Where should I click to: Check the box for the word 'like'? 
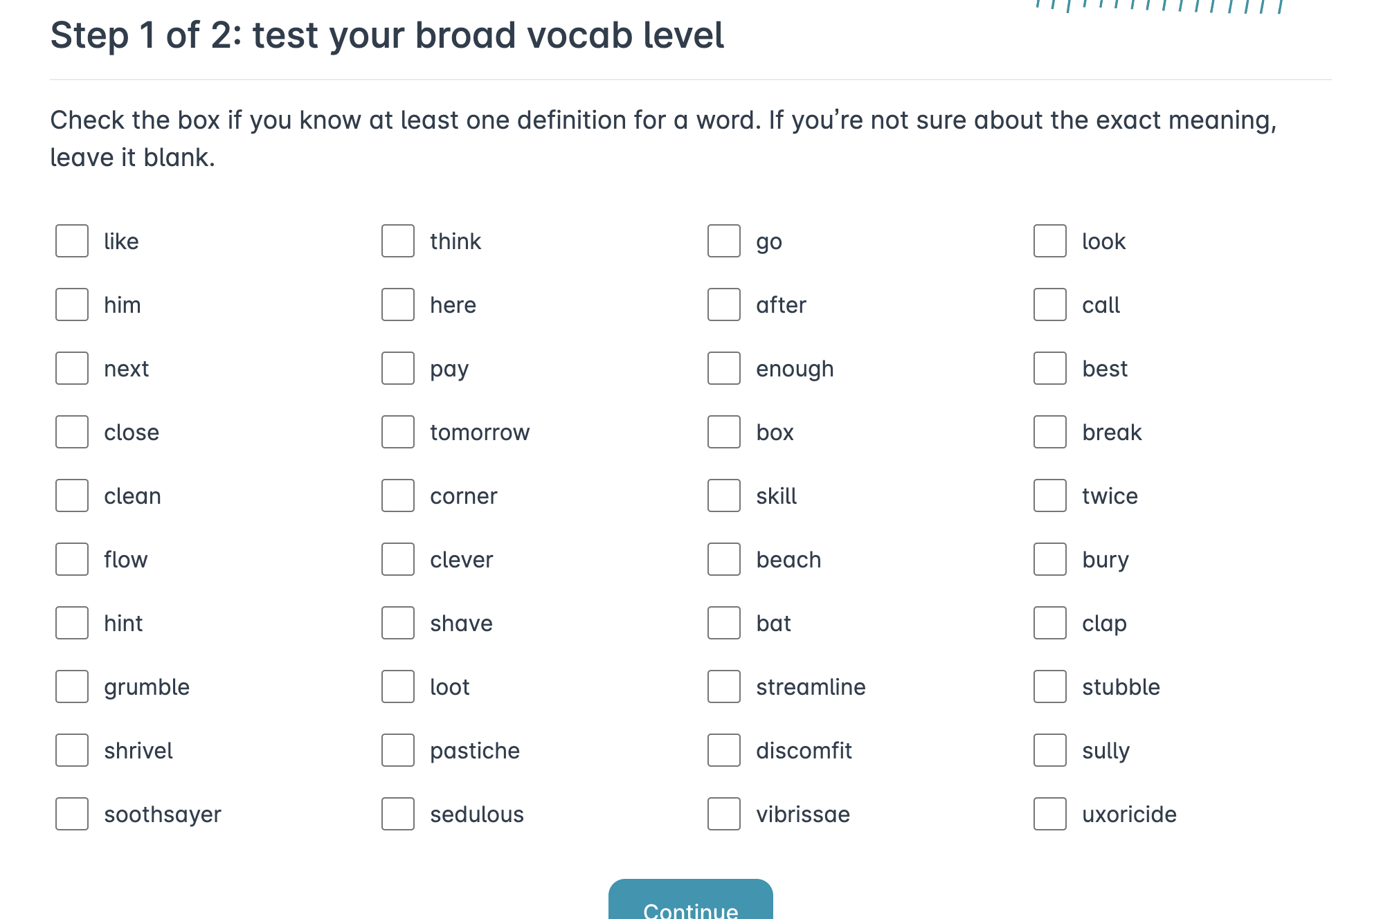[72, 241]
